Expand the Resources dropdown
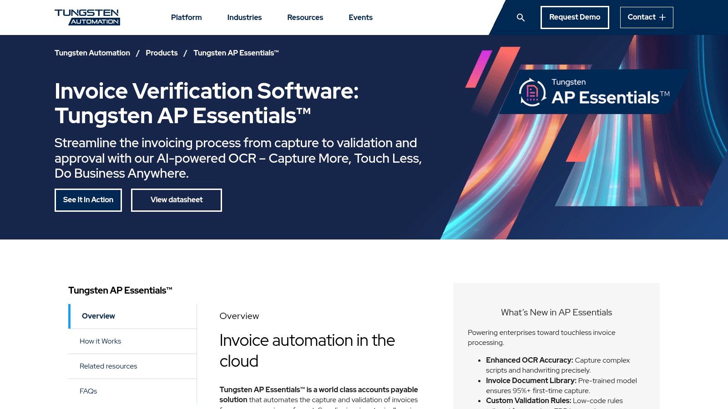Image resolution: width=728 pixels, height=409 pixels. pos(305,17)
